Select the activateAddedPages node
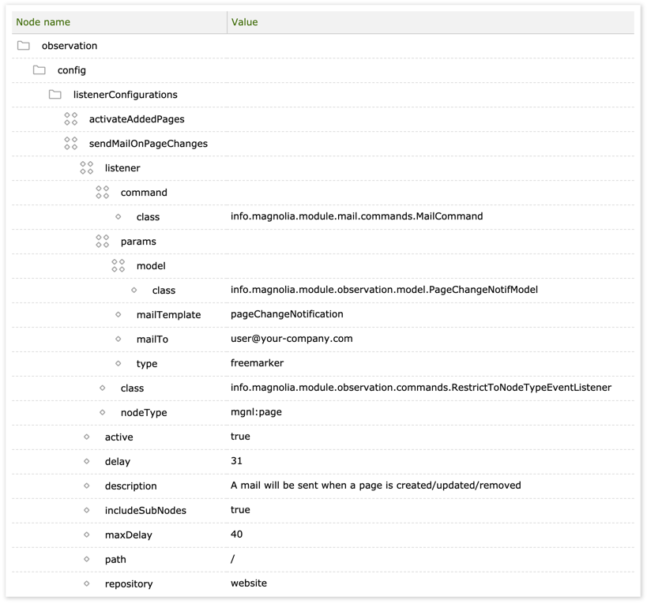 click(x=137, y=119)
